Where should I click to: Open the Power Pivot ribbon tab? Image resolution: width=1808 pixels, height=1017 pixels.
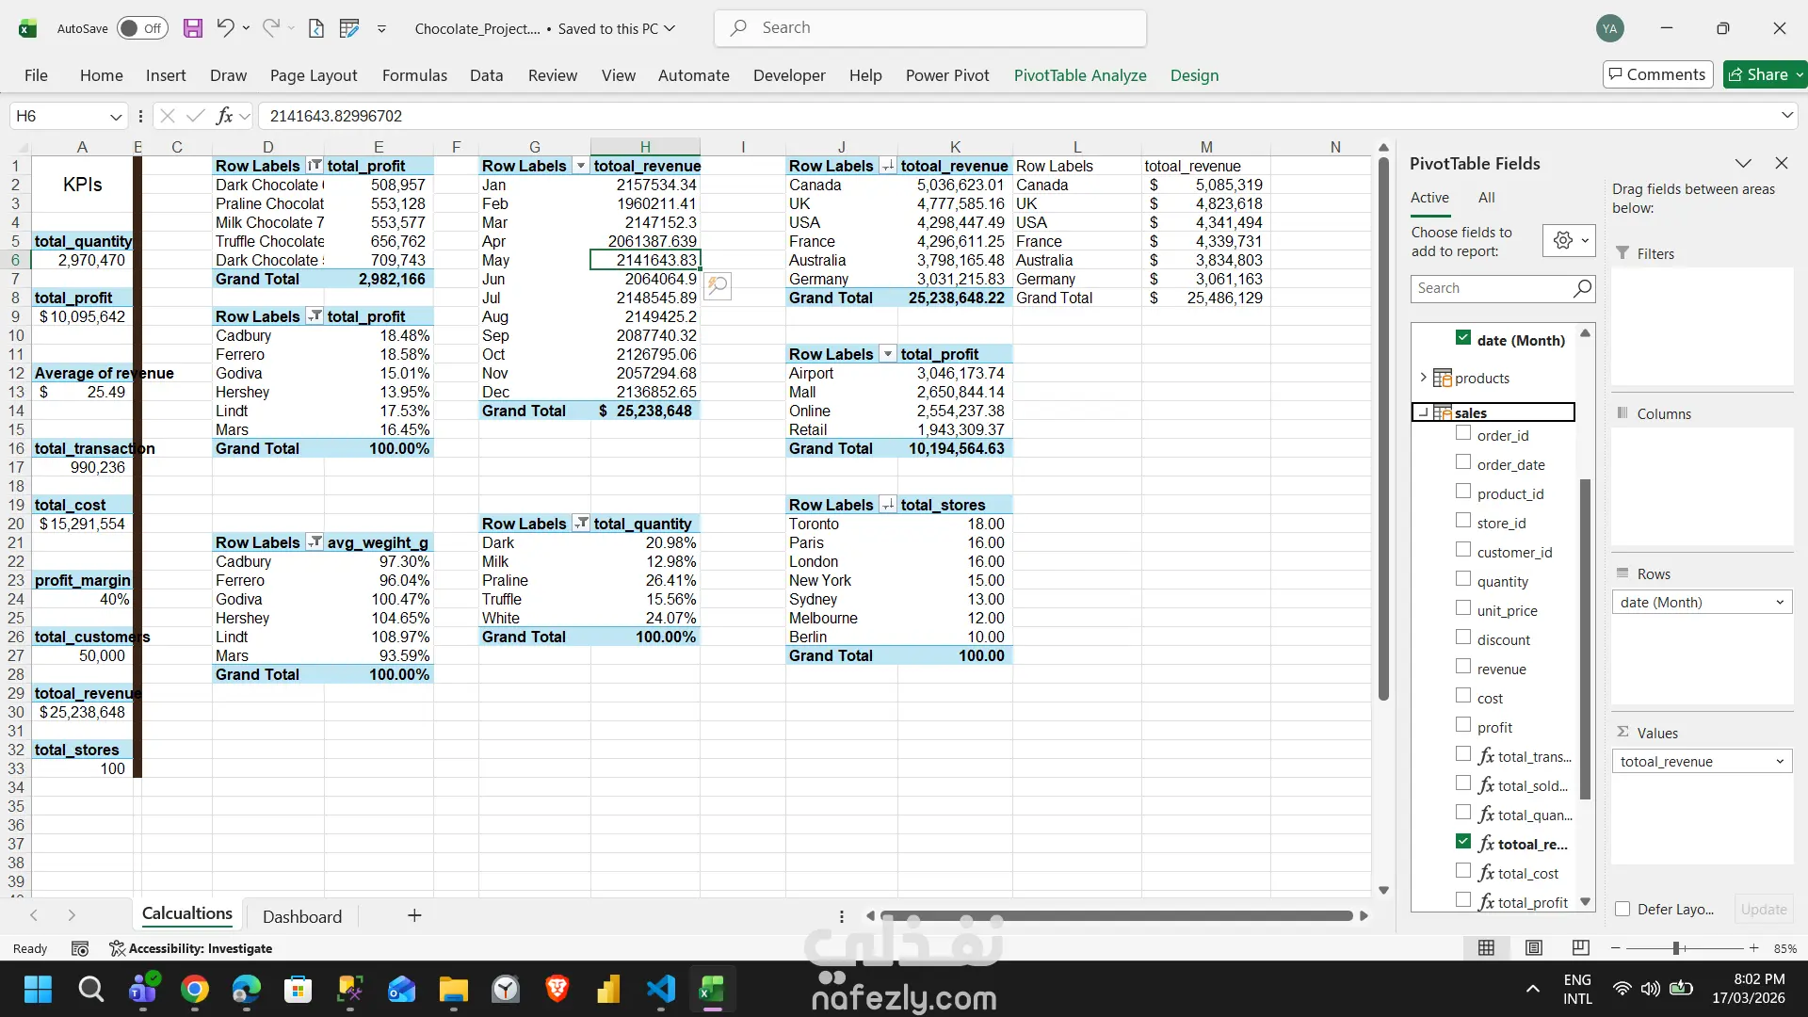click(947, 75)
